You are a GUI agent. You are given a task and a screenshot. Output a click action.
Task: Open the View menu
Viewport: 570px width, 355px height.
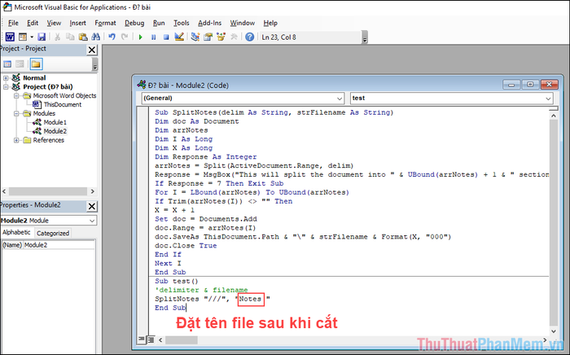pos(54,23)
